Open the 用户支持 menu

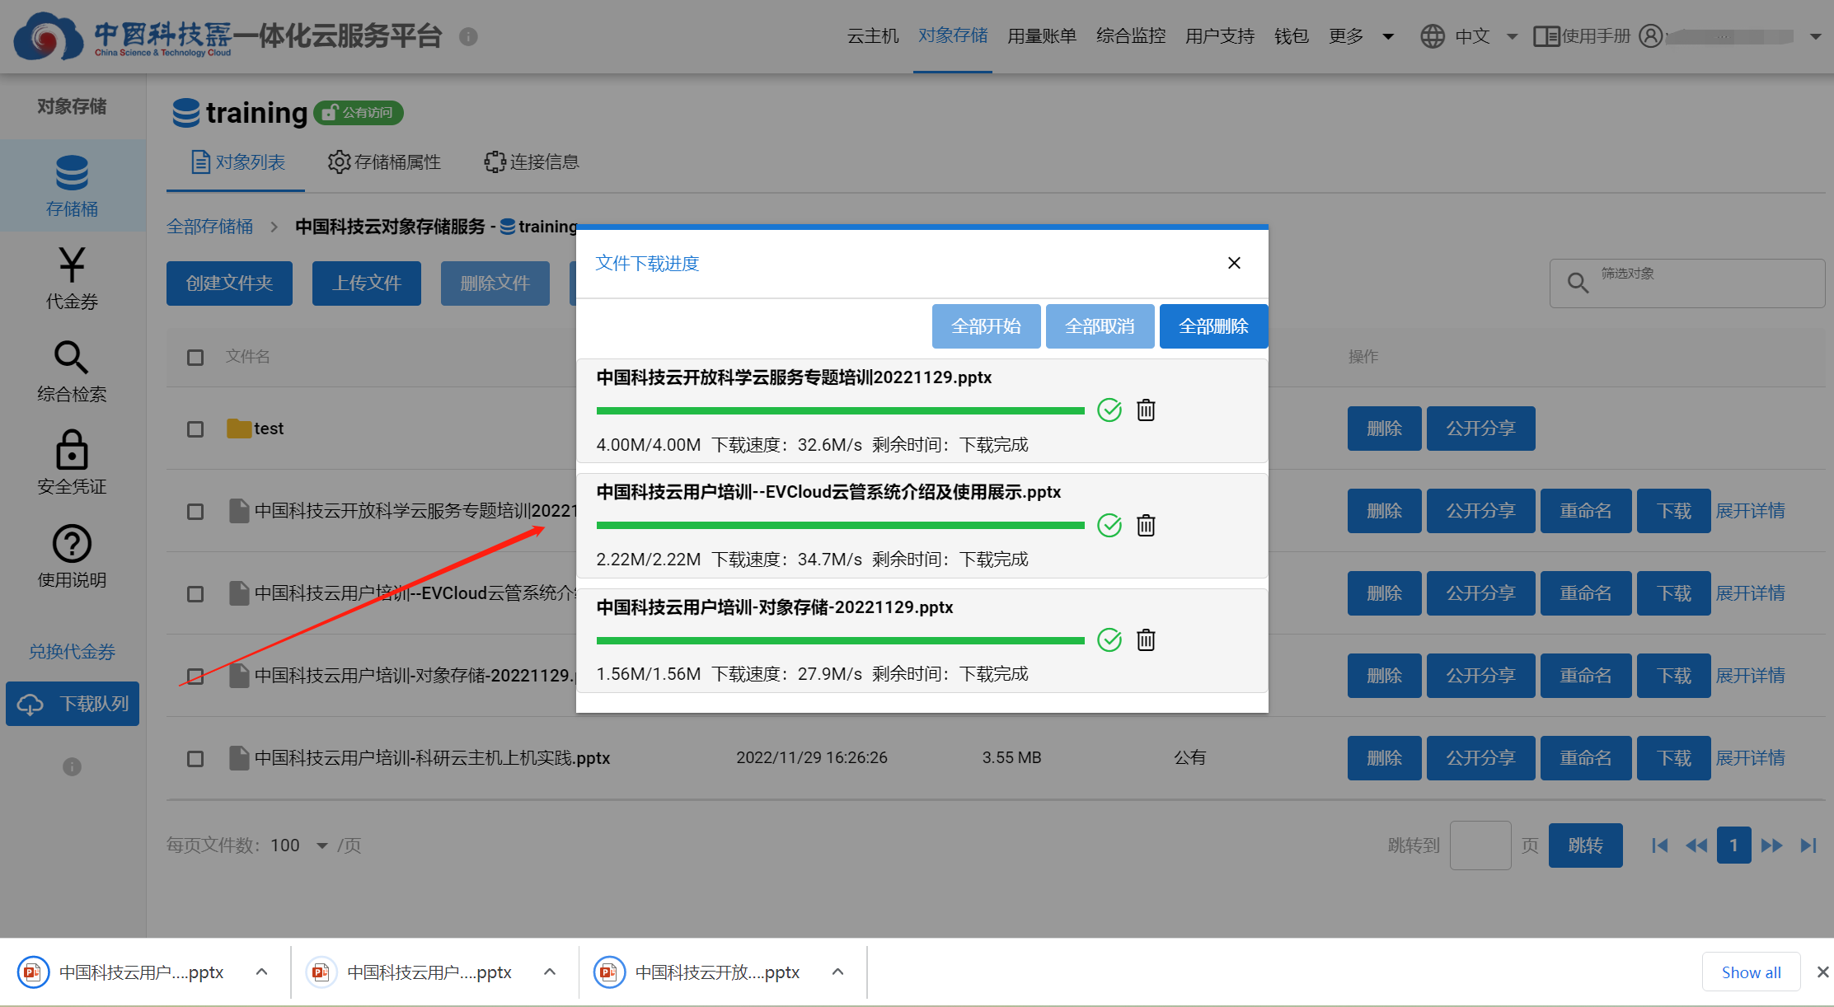pos(1220,36)
